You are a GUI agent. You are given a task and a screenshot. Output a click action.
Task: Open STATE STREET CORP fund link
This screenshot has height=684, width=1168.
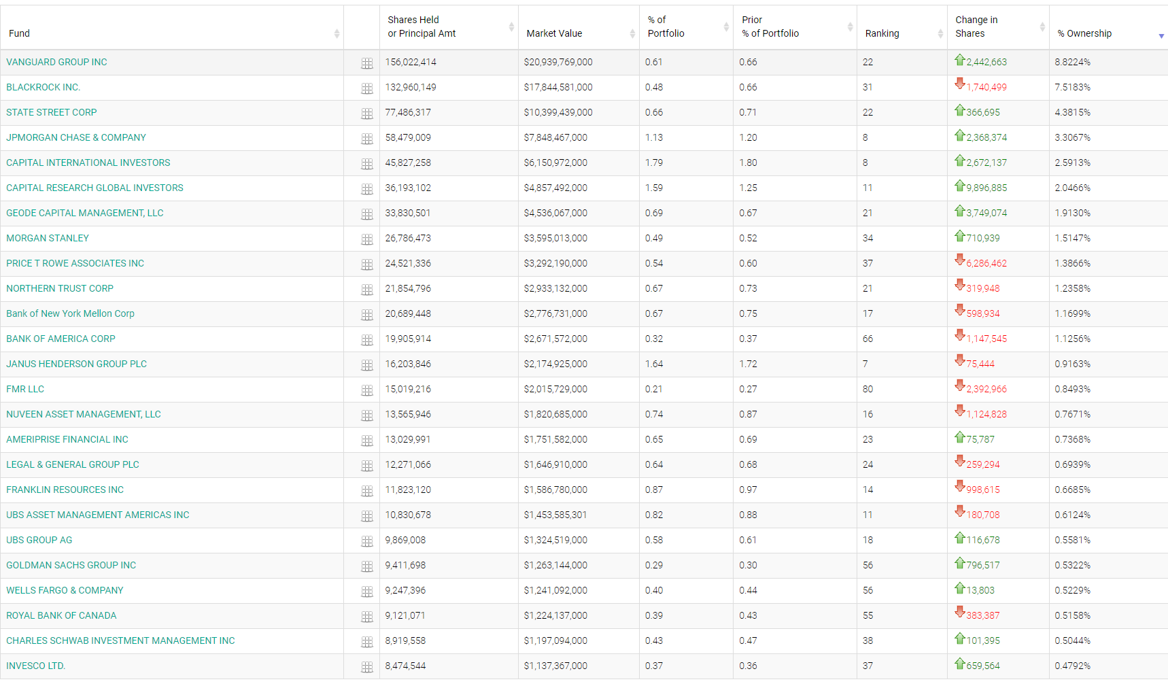52,112
